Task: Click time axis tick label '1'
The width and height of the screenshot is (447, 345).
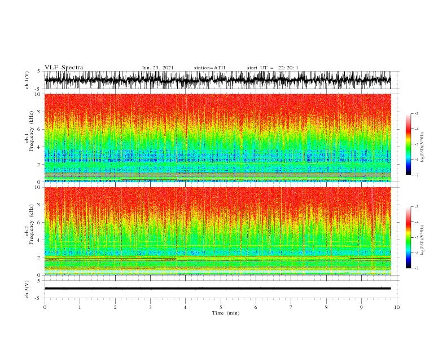Action: [80, 307]
